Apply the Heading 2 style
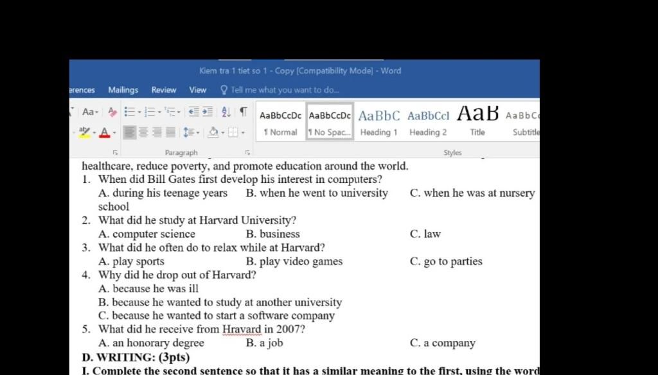The height and width of the screenshot is (375, 658). click(x=428, y=122)
